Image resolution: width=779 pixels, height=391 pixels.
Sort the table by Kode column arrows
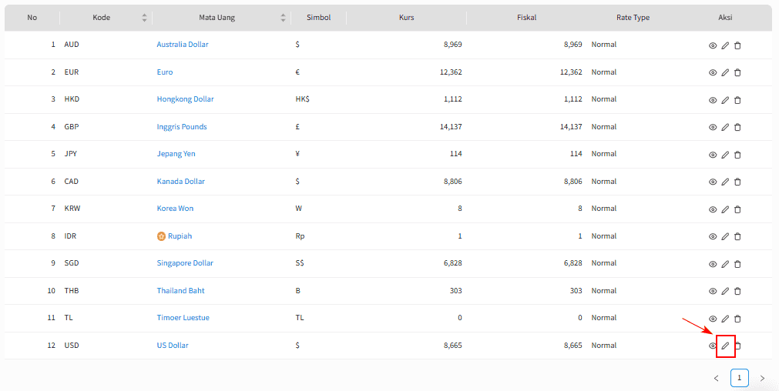[144, 18]
